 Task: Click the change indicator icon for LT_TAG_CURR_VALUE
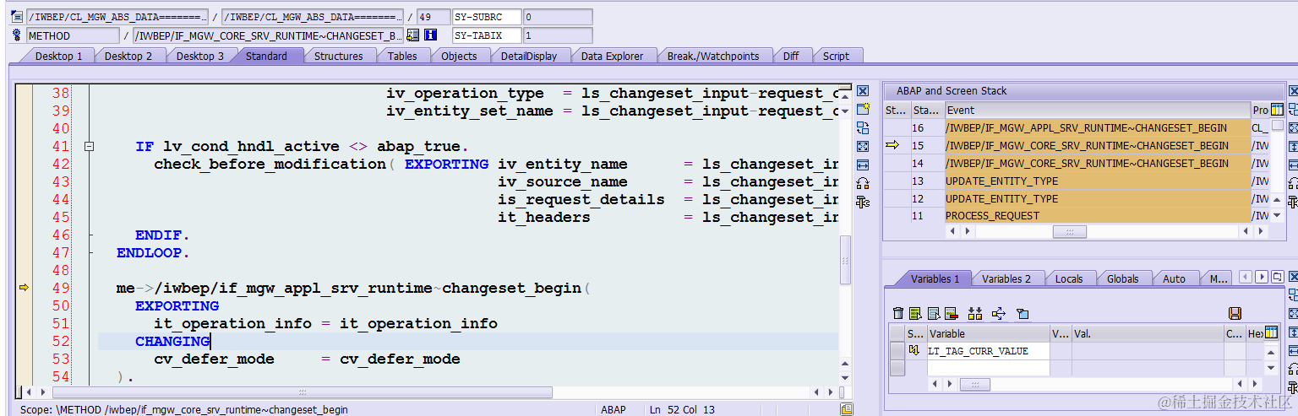(914, 350)
